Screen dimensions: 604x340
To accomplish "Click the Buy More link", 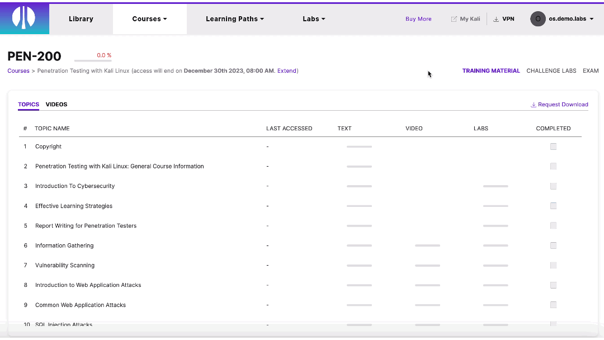I will tap(418, 19).
